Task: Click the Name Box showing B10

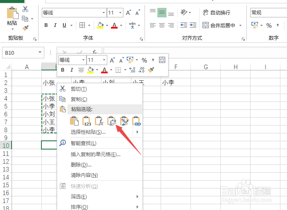Action: tap(23, 53)
